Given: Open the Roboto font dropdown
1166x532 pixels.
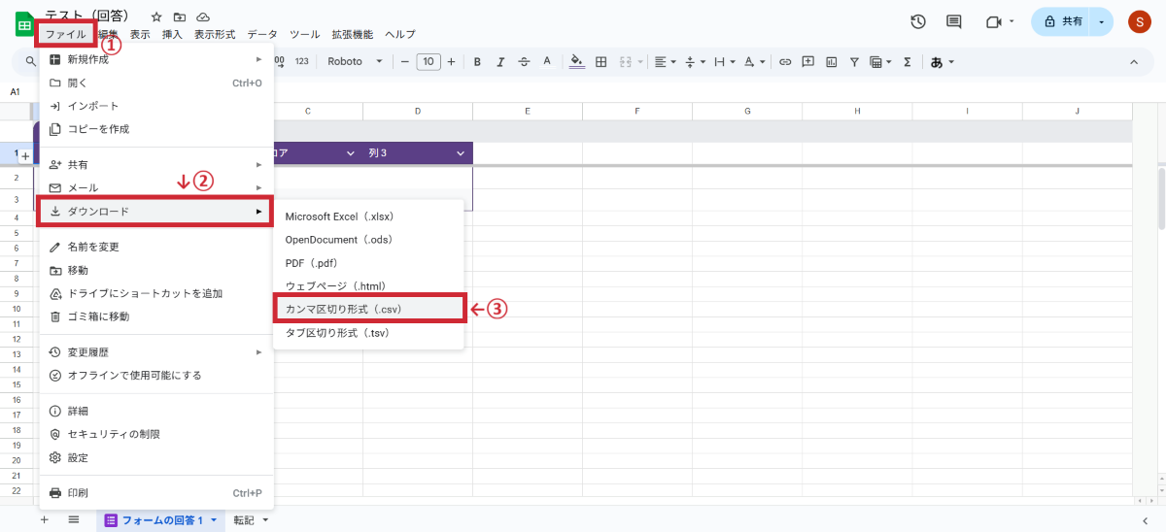Looking at the screenshot, I should (355, 62).
